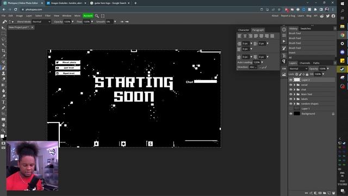Viewport: 348px width, 196px height.
Task: Expand the Main Text folder
Action: click(295, 94)
